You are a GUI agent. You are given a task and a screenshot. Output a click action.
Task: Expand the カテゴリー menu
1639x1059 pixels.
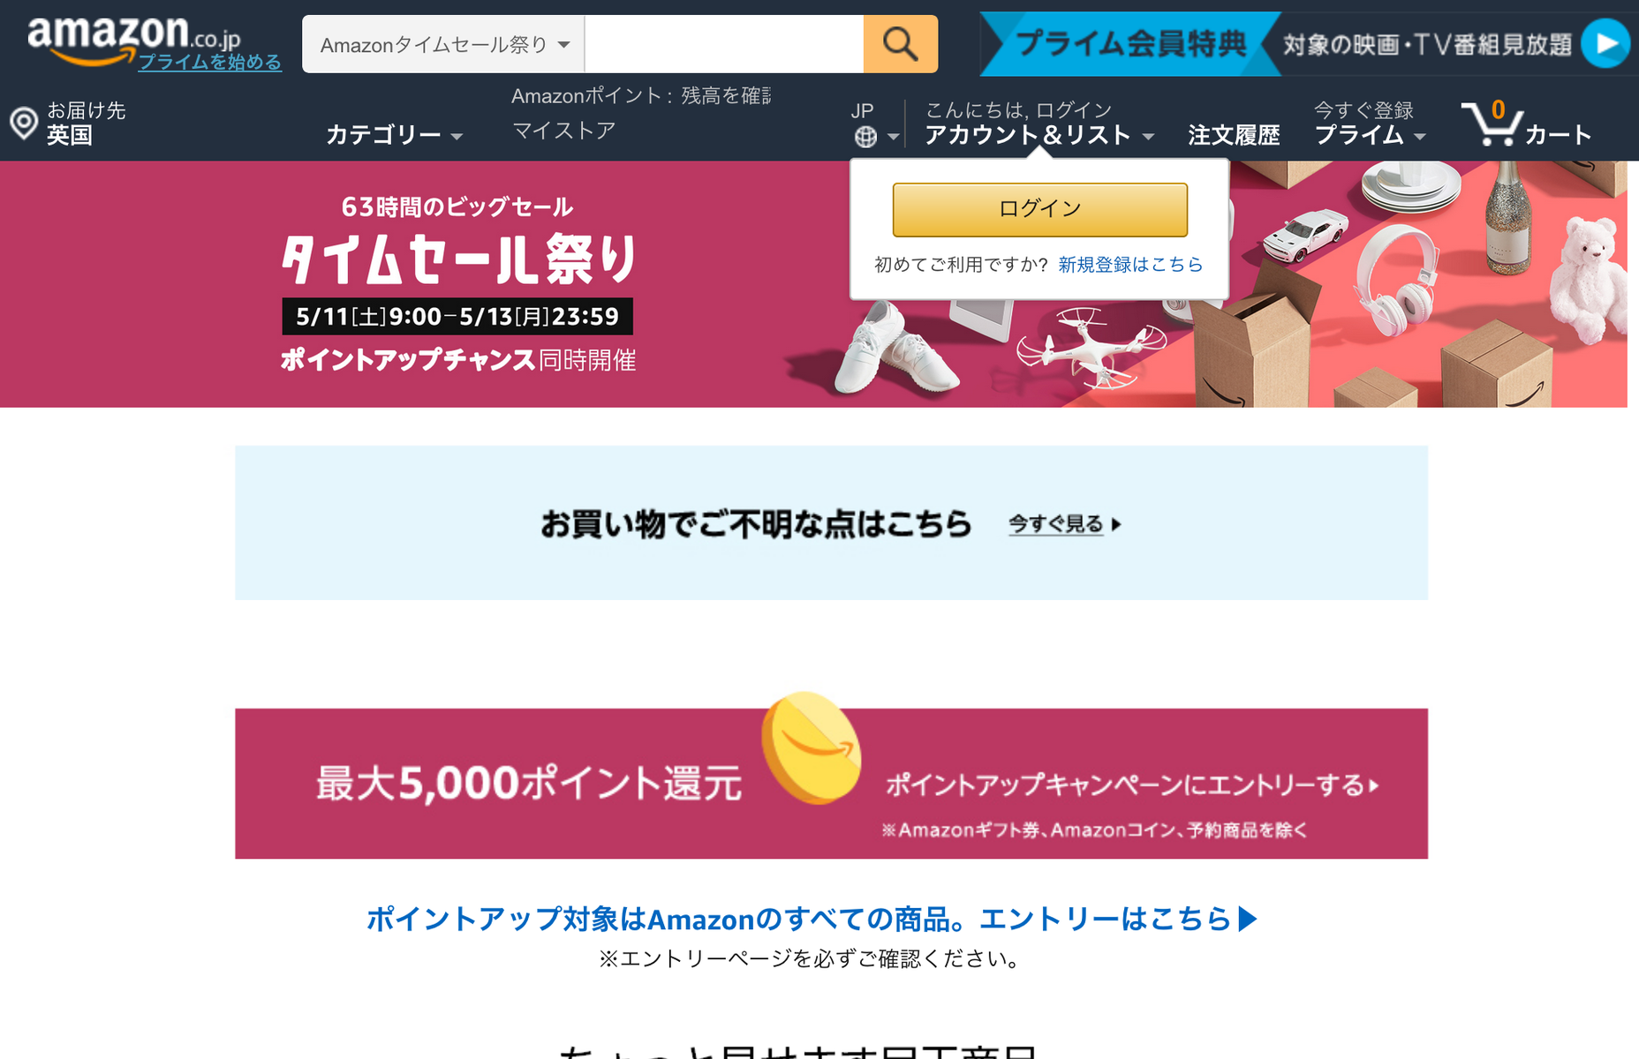[x=394, y=135]
